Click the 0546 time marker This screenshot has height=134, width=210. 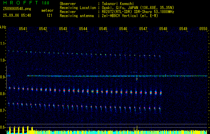click(x=123, y=29)
